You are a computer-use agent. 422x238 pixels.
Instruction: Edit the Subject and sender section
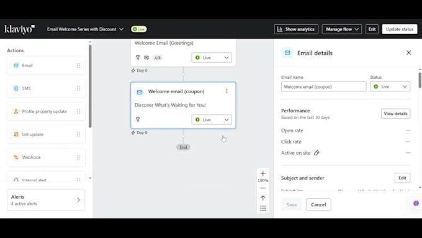click(402, 178)
